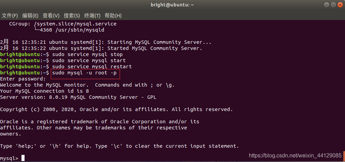Image resolution: width=345 pixels, height=162 pixels.
Task: Click the sudo service mysql stop line
Action: pos(87,54)
